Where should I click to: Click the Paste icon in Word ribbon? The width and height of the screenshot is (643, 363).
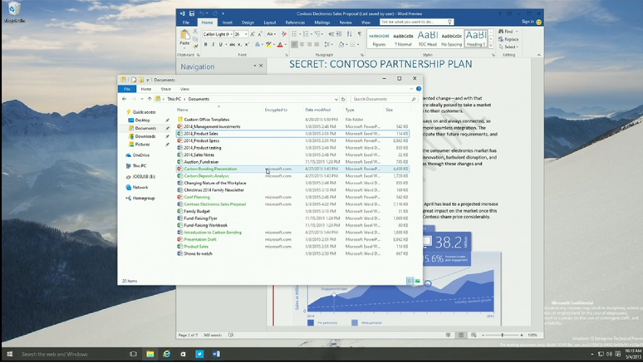point(184,36)
